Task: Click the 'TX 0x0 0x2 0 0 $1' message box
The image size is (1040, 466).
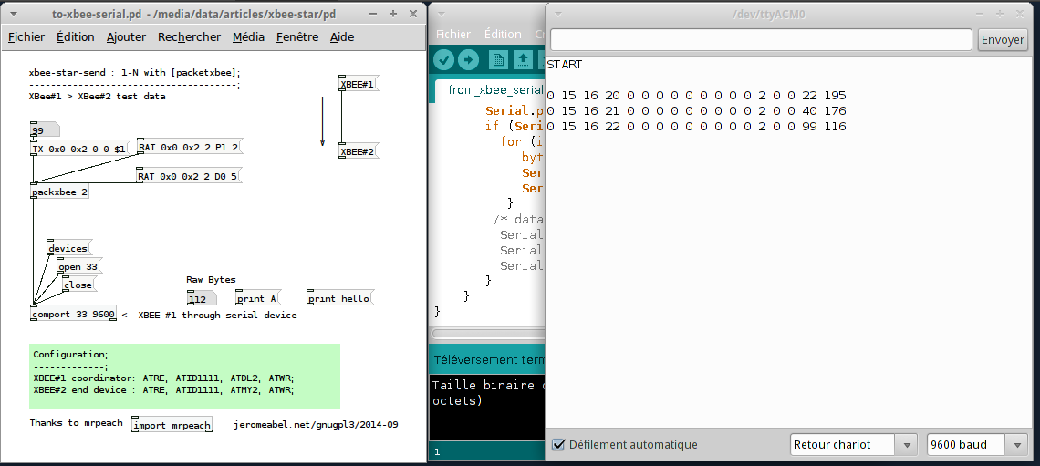Action: [79, 150]
